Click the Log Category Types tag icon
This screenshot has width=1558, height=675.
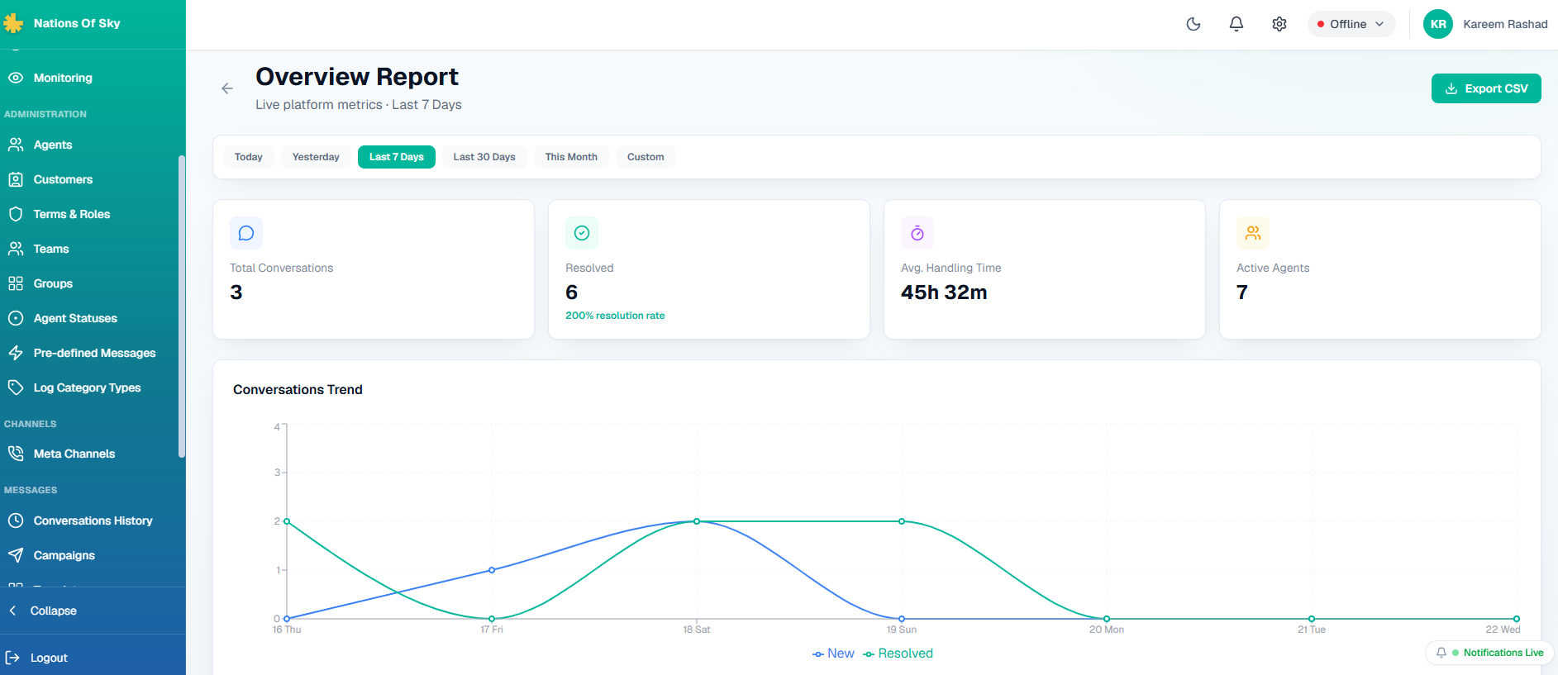pyautogui.click(x=16, y=387)
